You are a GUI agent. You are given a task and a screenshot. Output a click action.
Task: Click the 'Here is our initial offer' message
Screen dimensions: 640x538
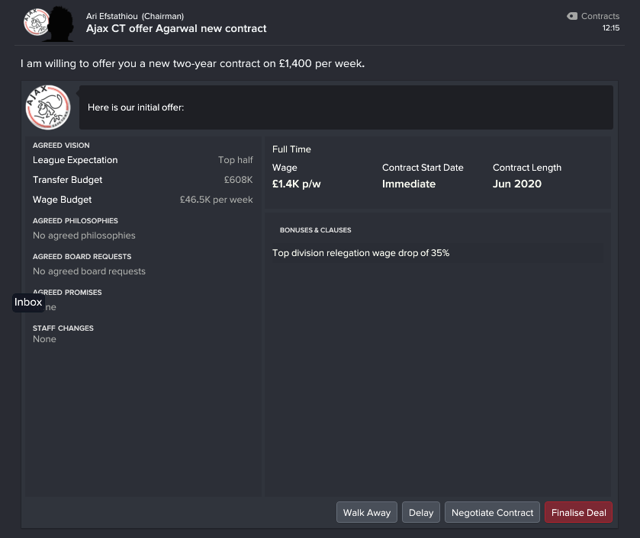point(136,107)
